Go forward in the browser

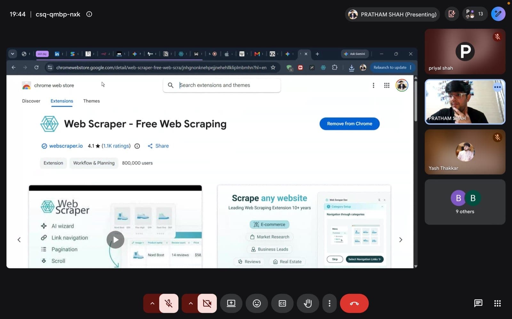[25, 67]
